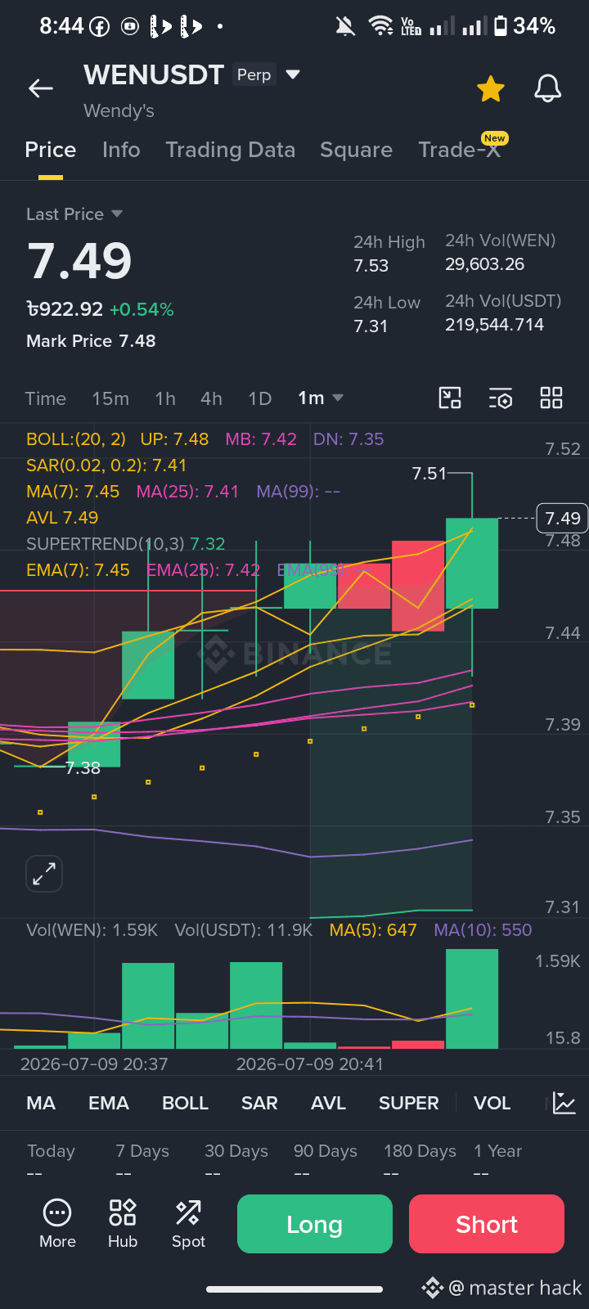Open the indicator chart settings icon
This screenshot has height=1309, width=589.
[x=564, y=1103]
